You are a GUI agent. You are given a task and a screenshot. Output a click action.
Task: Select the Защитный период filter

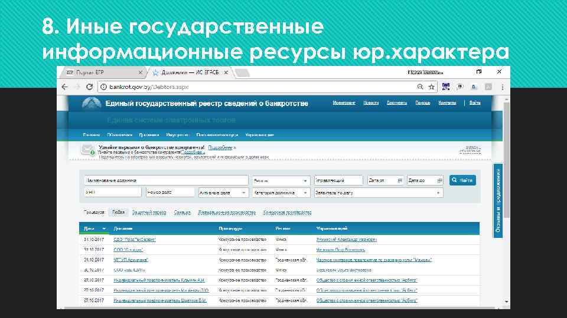pos(149,213)
